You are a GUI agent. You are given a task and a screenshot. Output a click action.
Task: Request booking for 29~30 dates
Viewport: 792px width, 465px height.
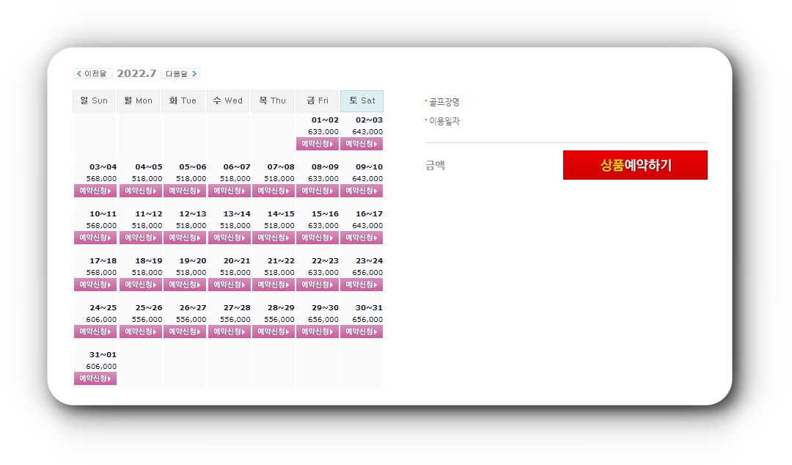[x=318, y=332]
